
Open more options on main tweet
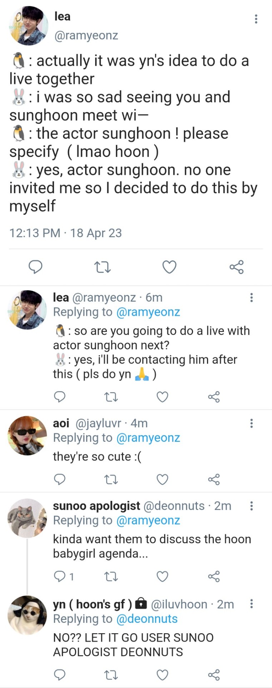pyautogui.click(x=256, y=19)
